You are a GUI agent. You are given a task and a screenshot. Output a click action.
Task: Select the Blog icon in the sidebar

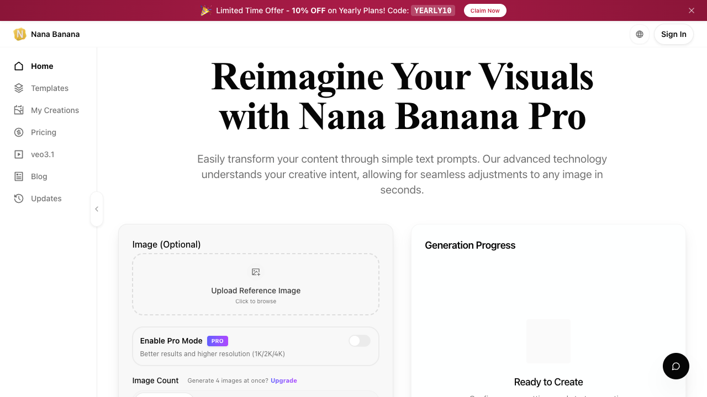coord(18,176)
